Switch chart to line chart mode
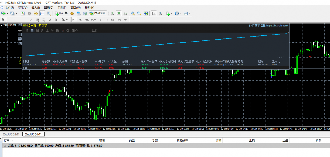 click(125, 13)
